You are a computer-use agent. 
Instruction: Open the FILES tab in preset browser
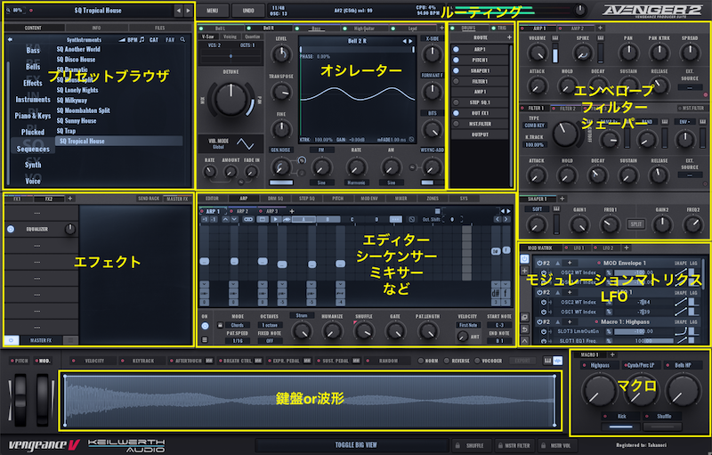(x=159, y=28)
